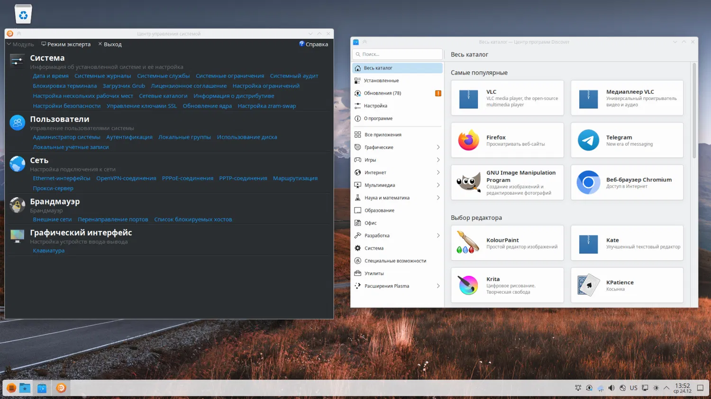Expand the Наука и математика category arrow

click(x=438, y=198)
